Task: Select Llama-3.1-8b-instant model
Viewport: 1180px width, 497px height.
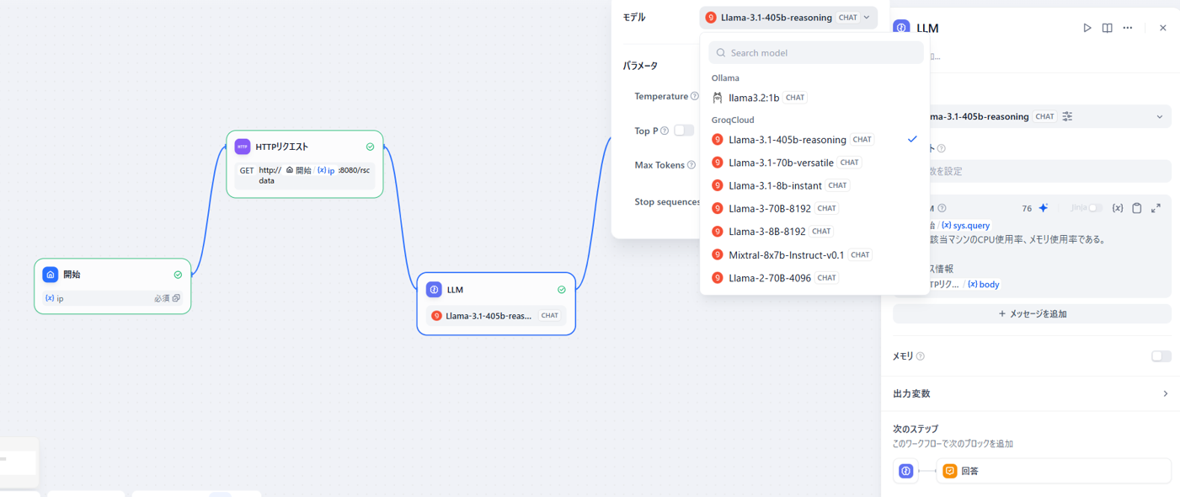Action: (815, 185)
